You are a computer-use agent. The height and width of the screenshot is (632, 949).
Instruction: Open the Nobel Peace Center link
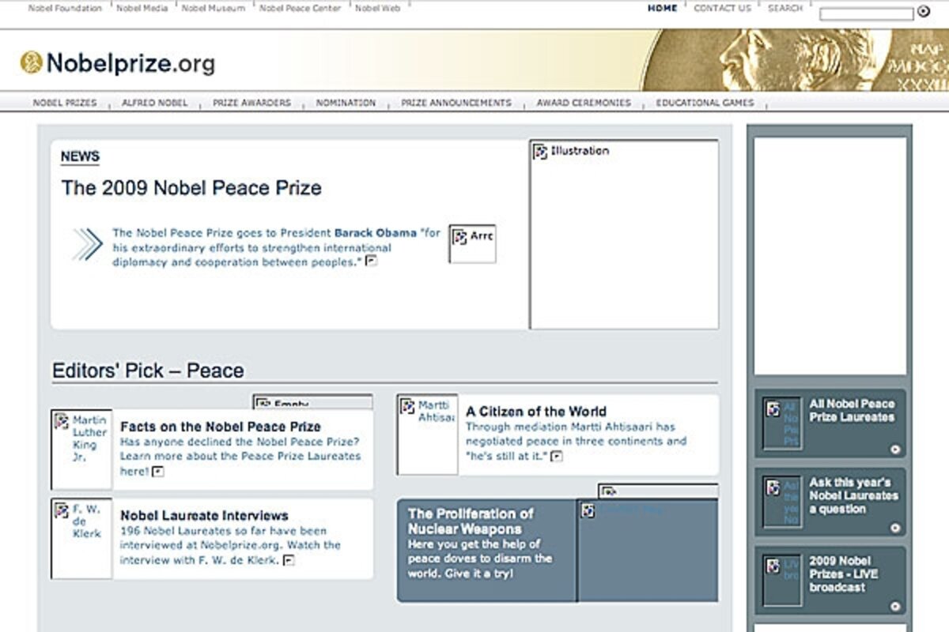tap(301, 8)
